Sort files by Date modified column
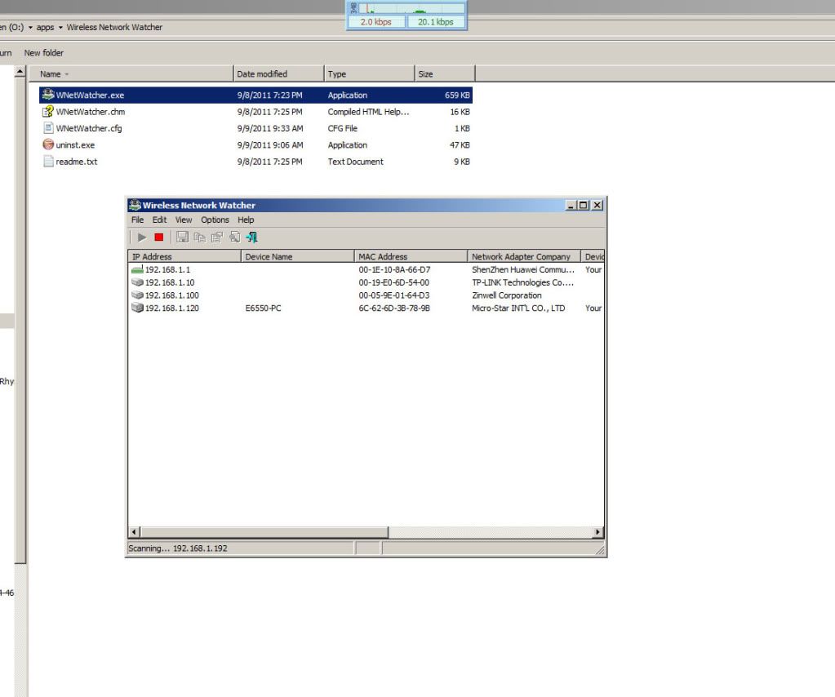 pyautogui.click(x=278, y=74)
